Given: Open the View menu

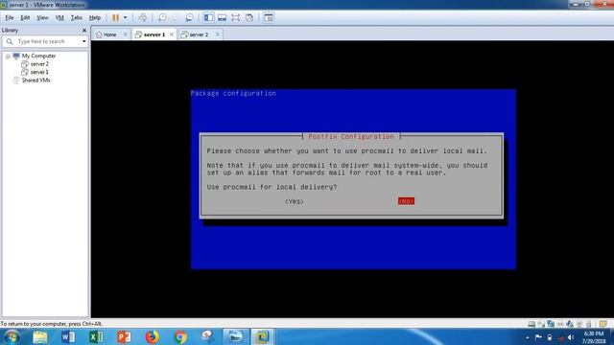Looking at the screenshot, I should 42,17.
